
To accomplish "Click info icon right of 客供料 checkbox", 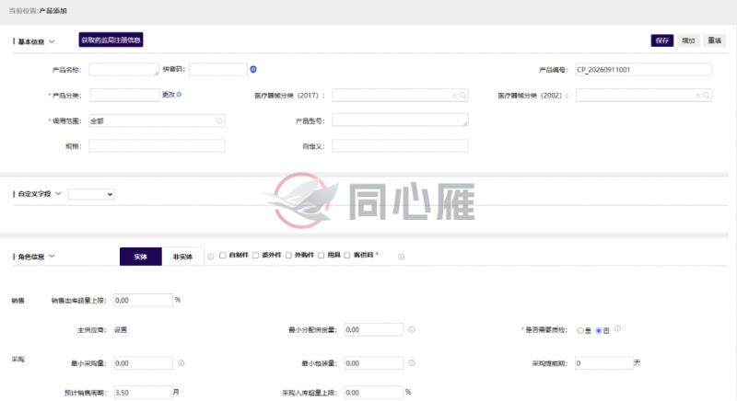I will [401, 257].
